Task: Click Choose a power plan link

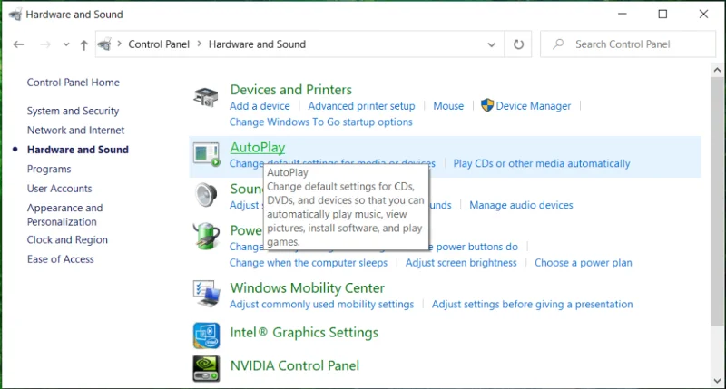Action: coord(584,263)
